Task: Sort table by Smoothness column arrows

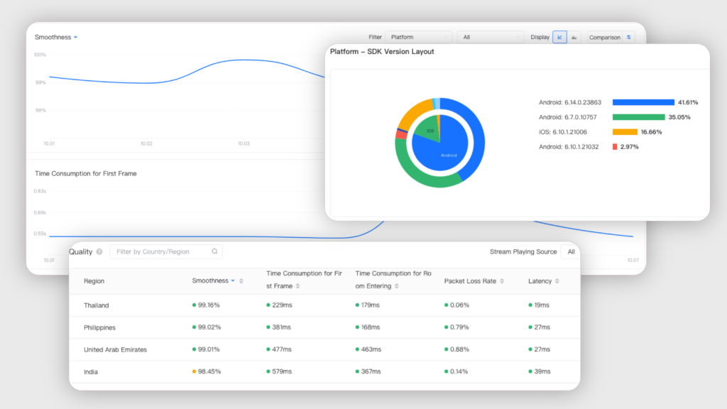Action: [x=241, y=281]
